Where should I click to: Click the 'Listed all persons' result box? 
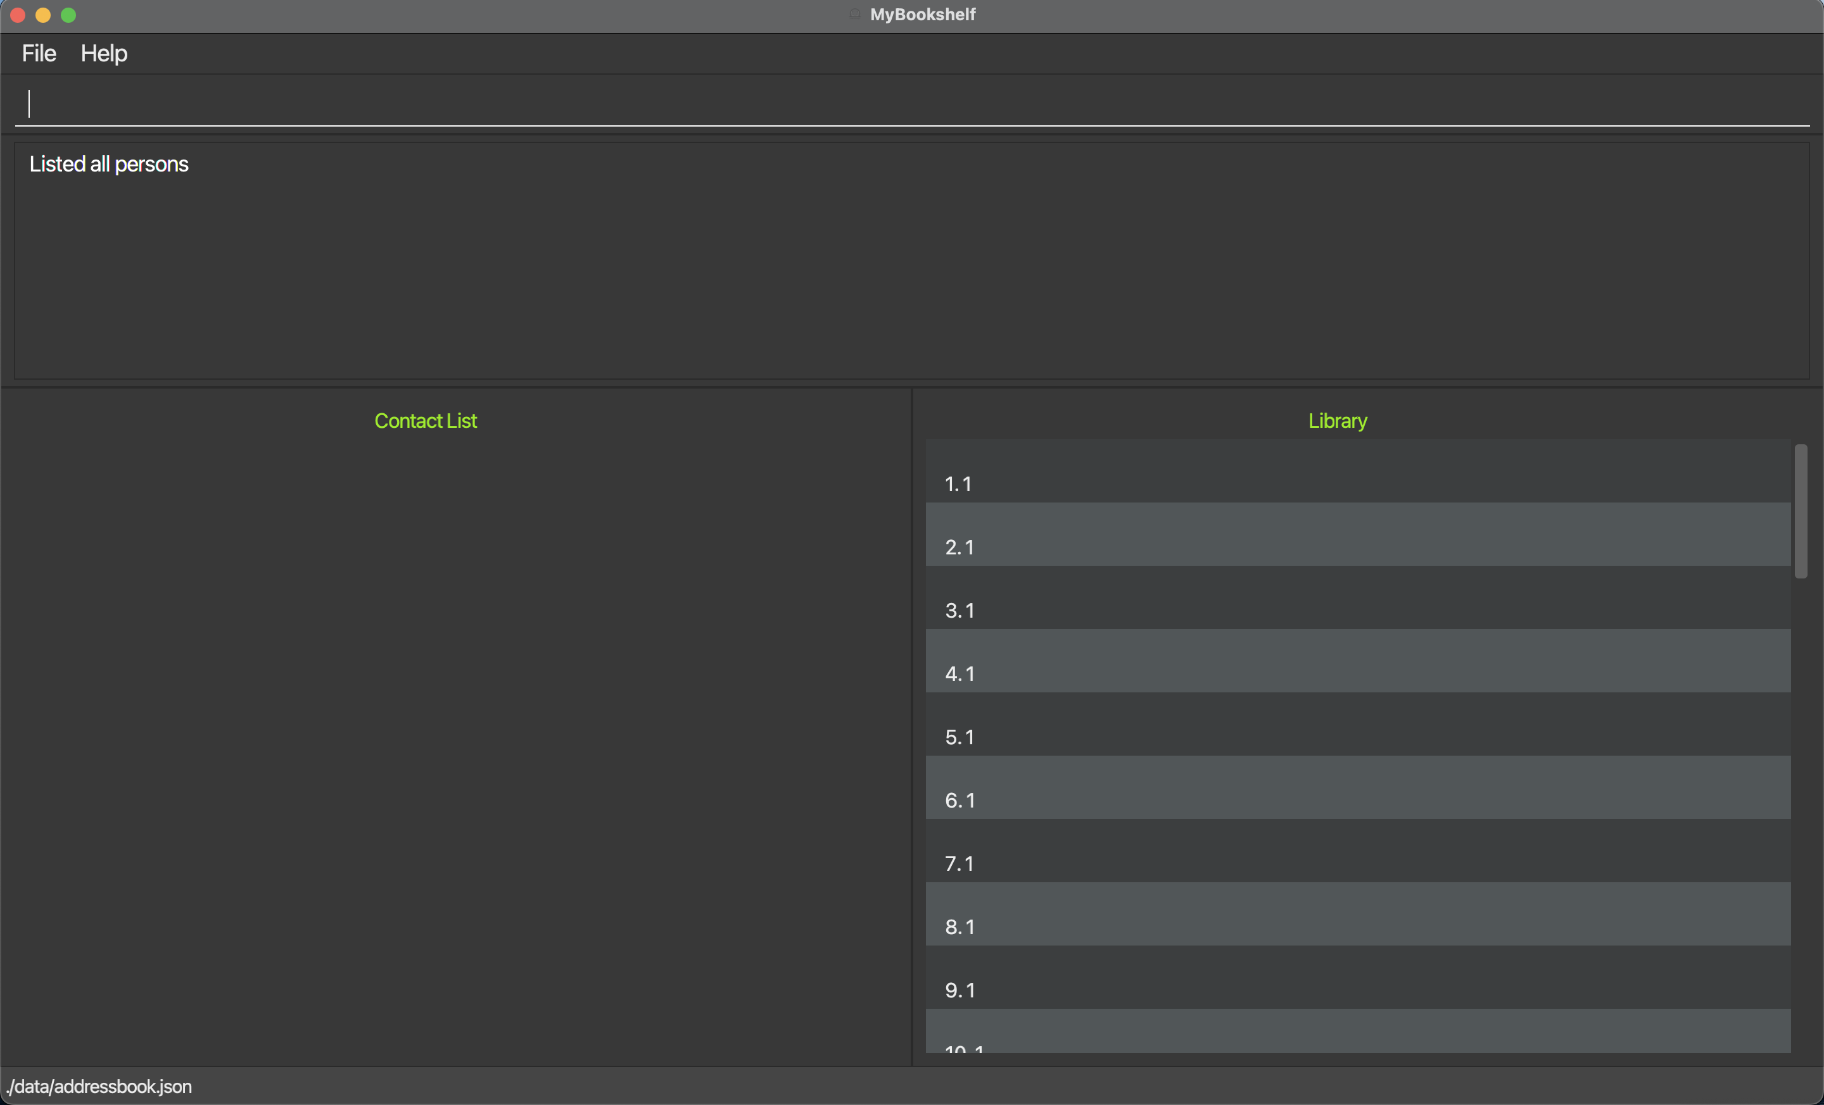[911, 259]
